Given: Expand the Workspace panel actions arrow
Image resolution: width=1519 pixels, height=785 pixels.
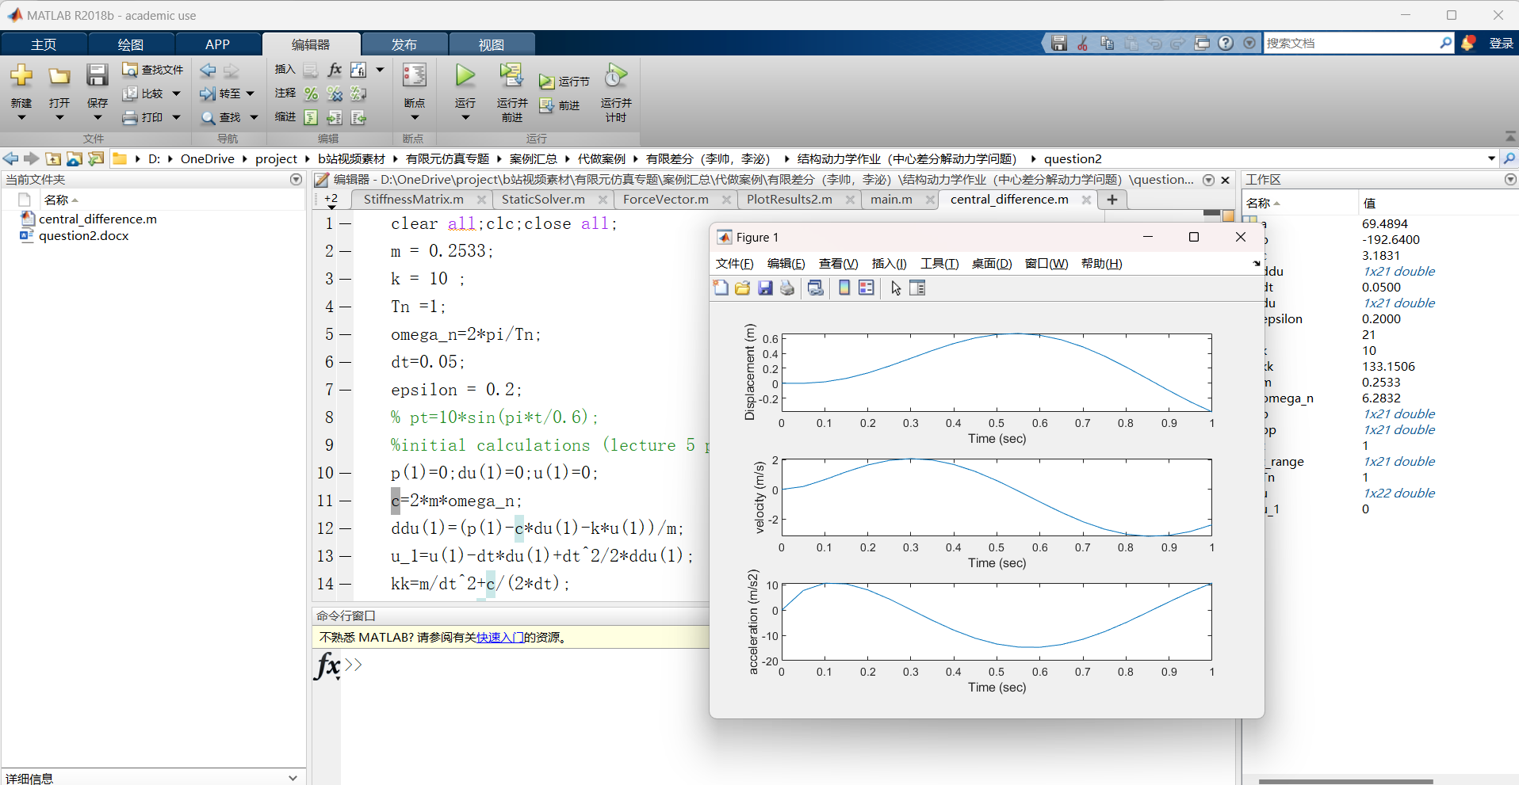Looking at the screenshot, I should click(1509, 180).
